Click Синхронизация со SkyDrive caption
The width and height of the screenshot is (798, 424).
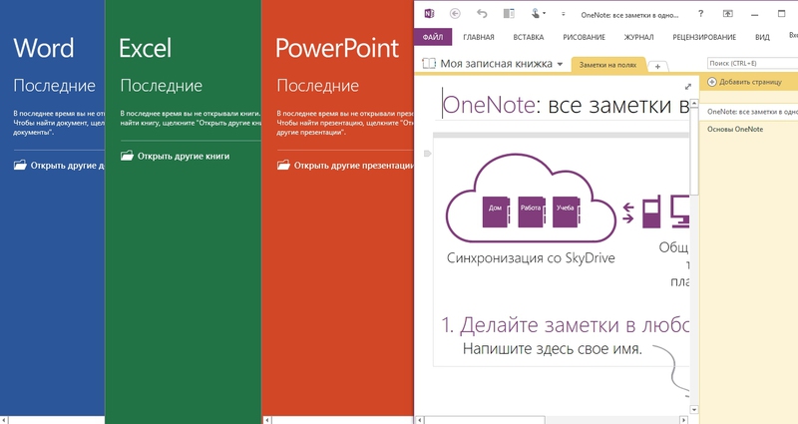(x=531, y=258)
